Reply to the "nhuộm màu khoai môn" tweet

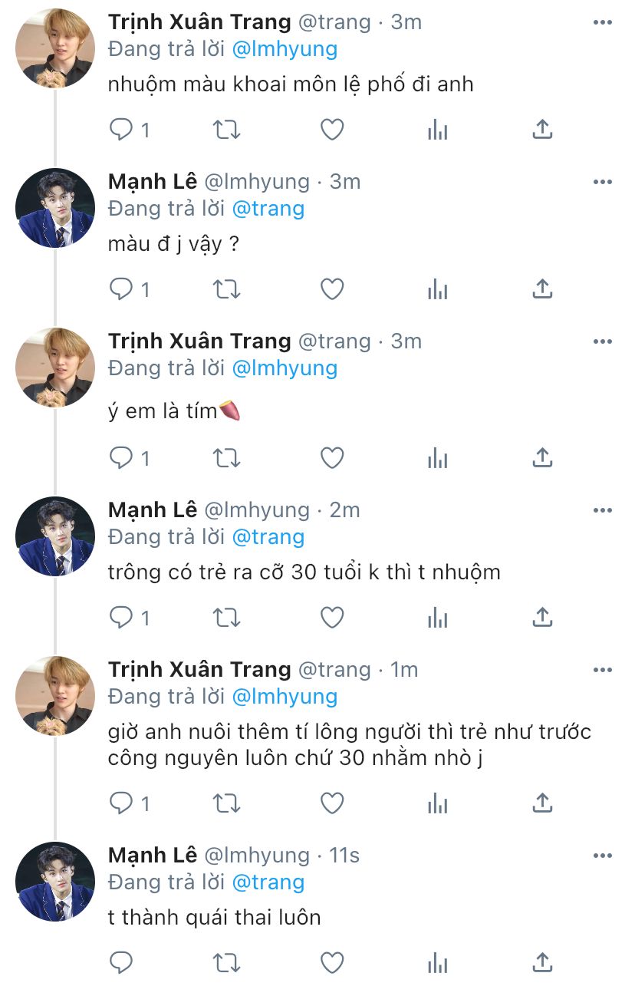[122, 130]
